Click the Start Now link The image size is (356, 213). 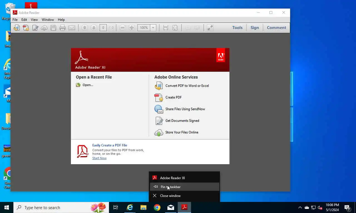tap(99, 158)
